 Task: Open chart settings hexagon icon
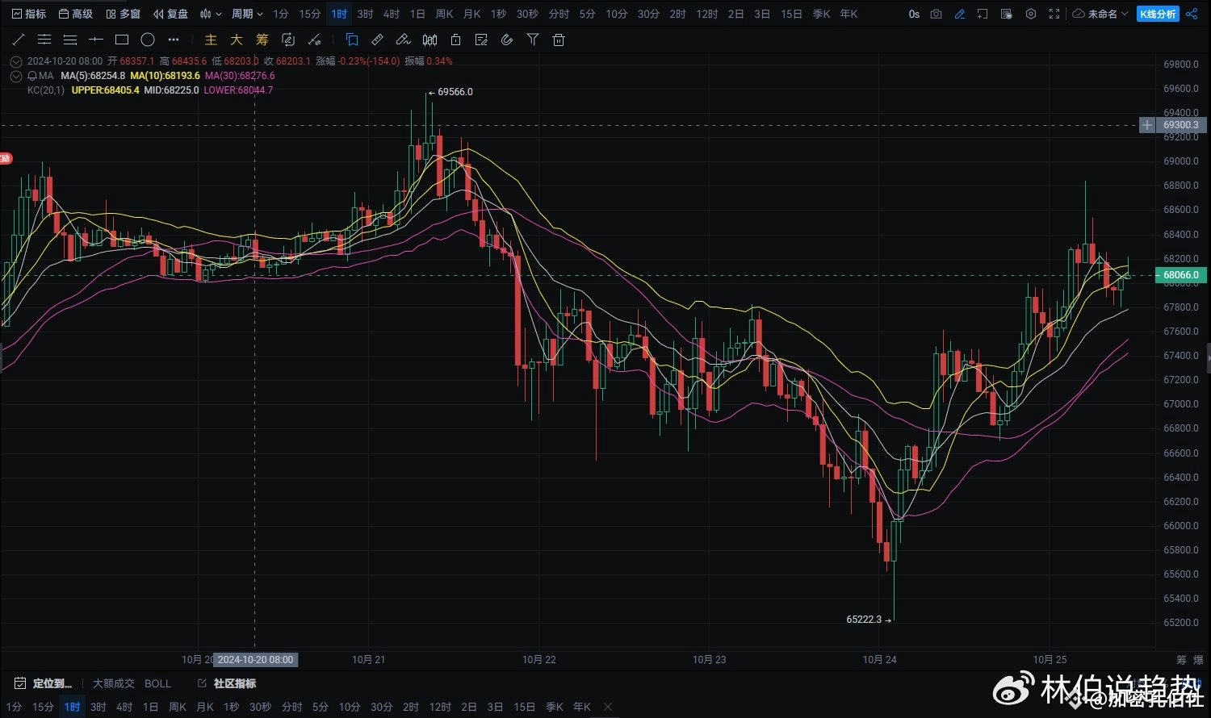point(1031,14)
